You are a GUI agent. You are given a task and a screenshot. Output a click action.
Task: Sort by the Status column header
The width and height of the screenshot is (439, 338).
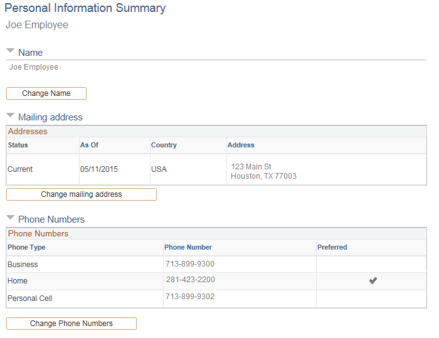[18, 145]
